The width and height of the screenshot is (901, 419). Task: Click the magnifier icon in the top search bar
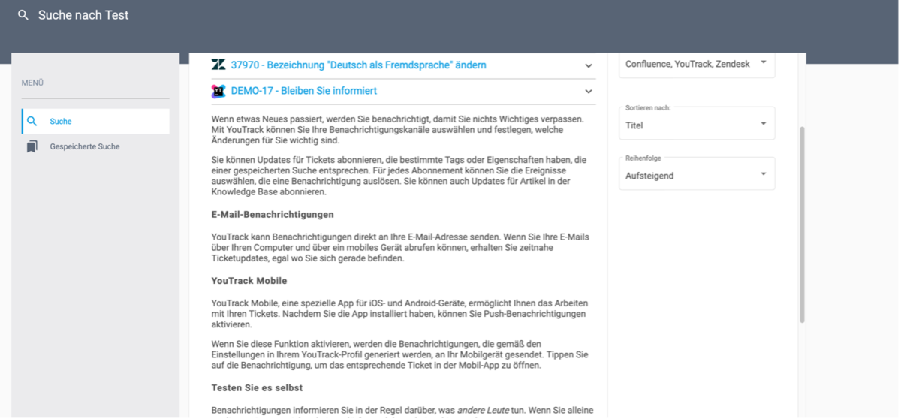tap(24, 15)
